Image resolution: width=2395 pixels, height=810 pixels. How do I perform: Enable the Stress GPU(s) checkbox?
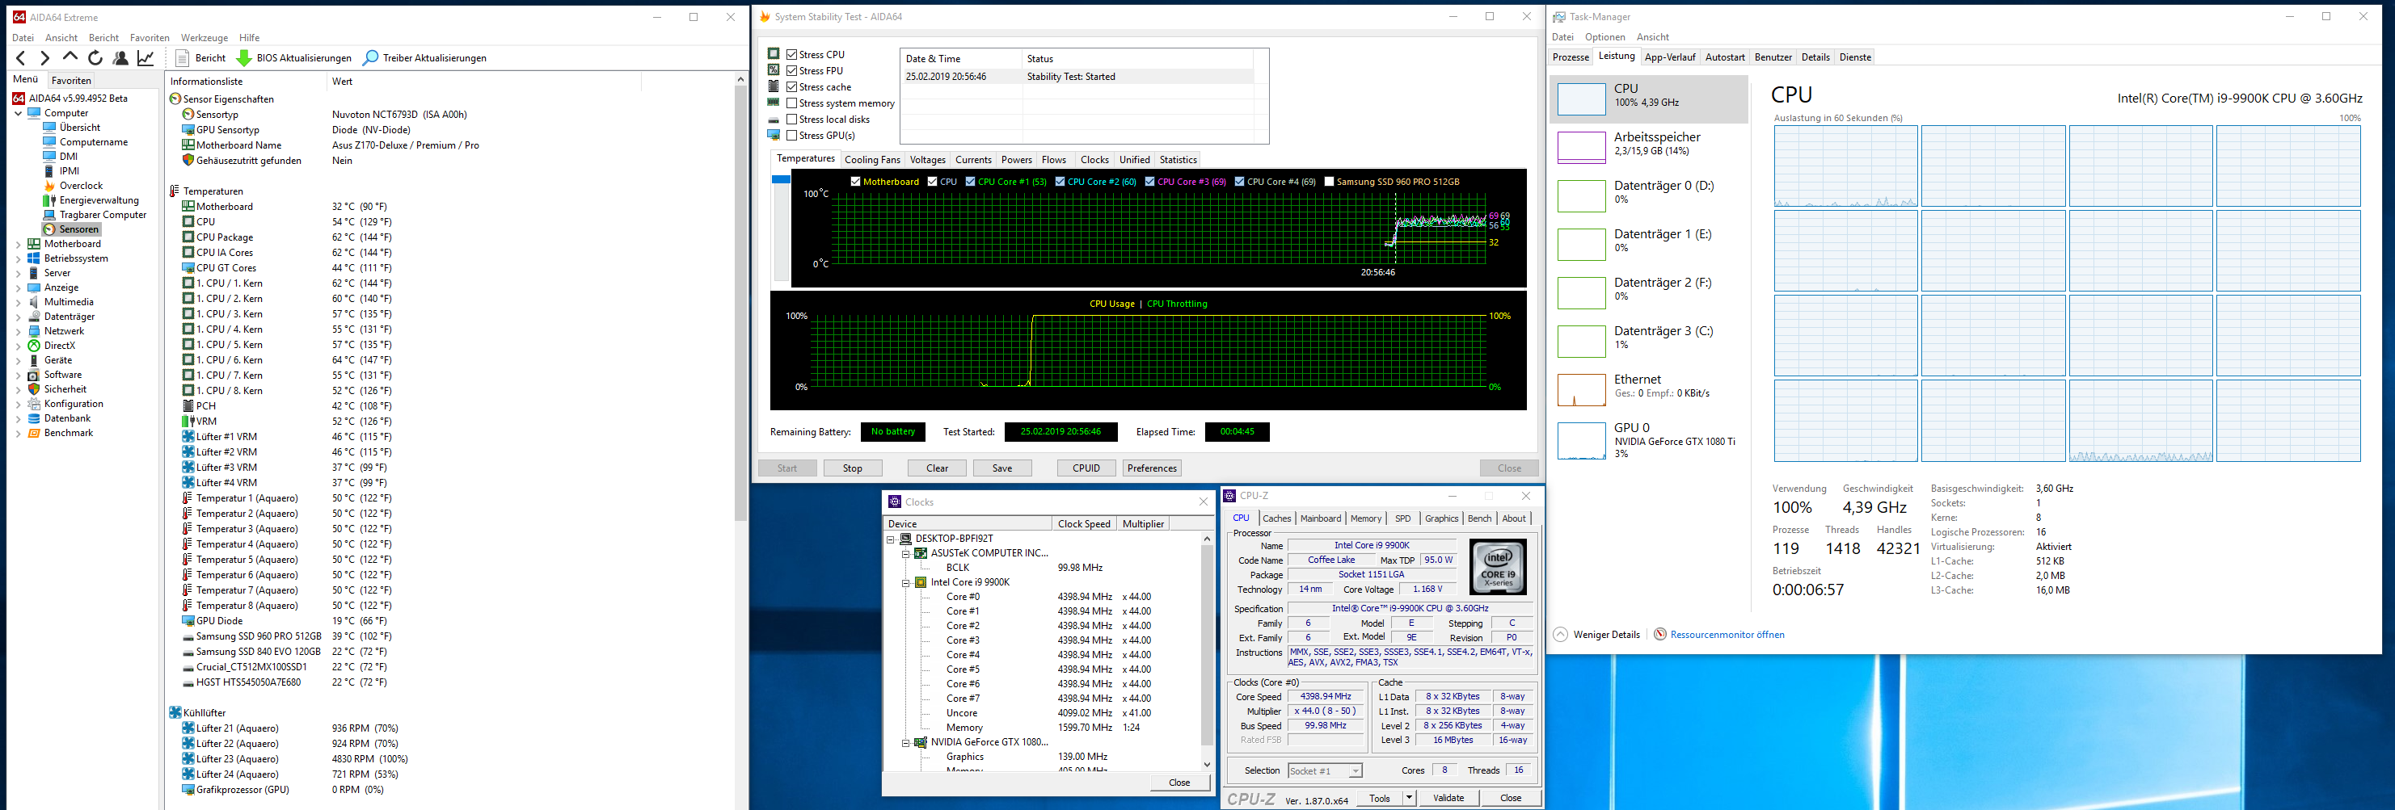(x=792, y=136)
